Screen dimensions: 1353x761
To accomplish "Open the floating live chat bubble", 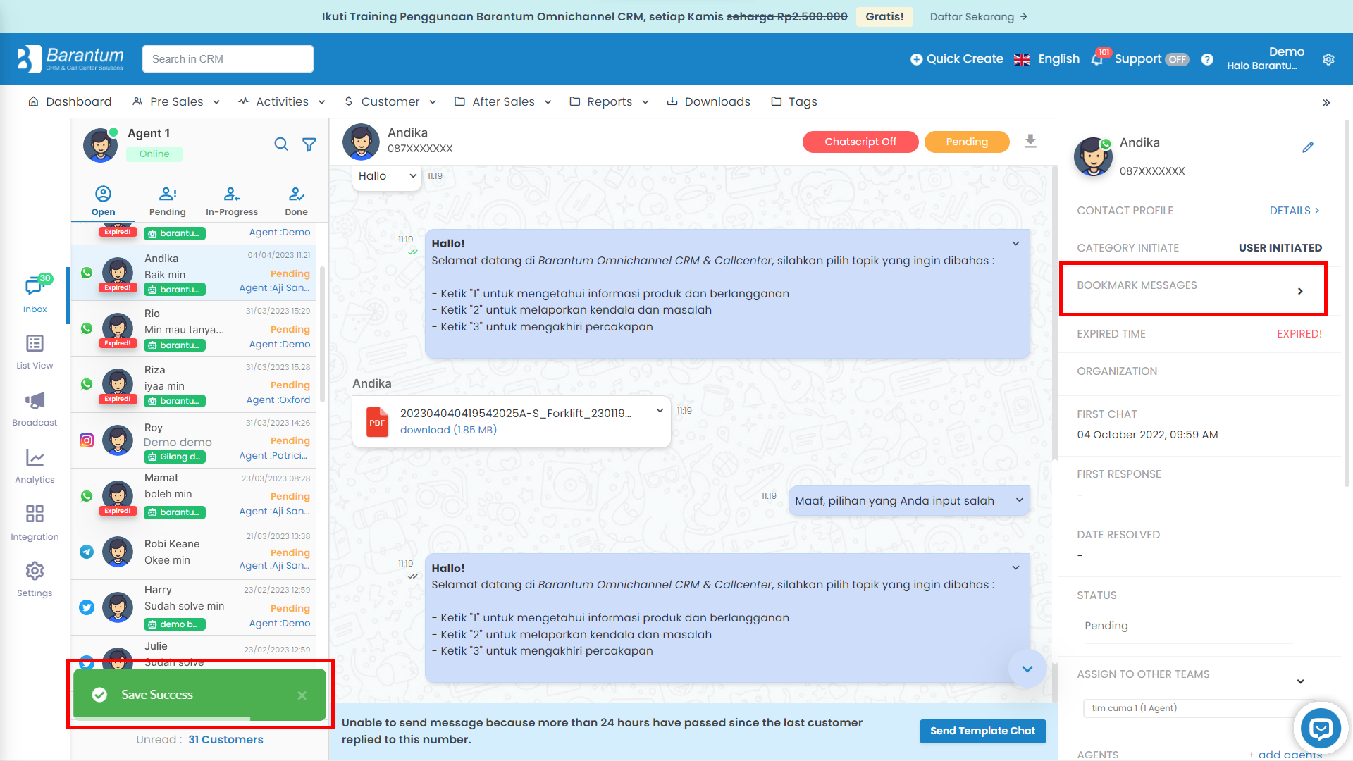I will pos(1321,728).
